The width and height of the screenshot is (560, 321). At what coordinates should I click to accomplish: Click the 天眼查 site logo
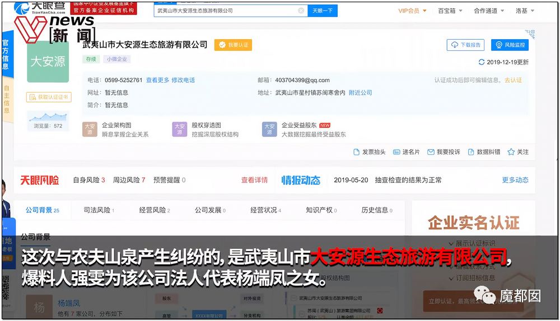click(x=40, y=7)
